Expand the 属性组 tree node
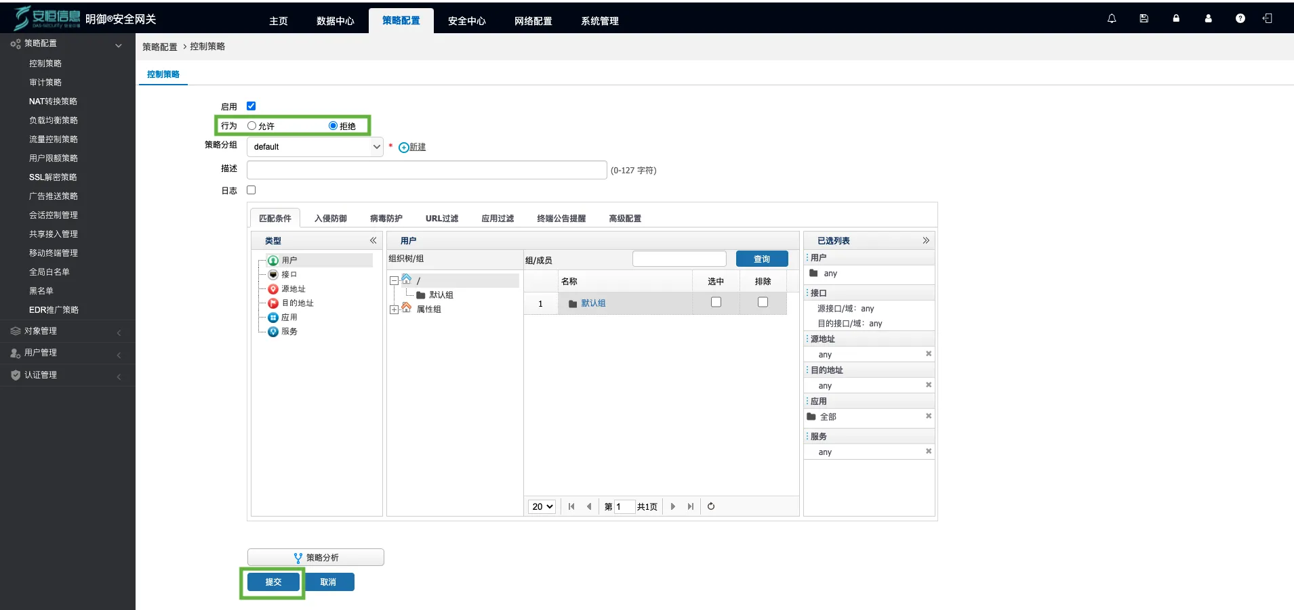Screen dimensions: 1294x610 394,309
